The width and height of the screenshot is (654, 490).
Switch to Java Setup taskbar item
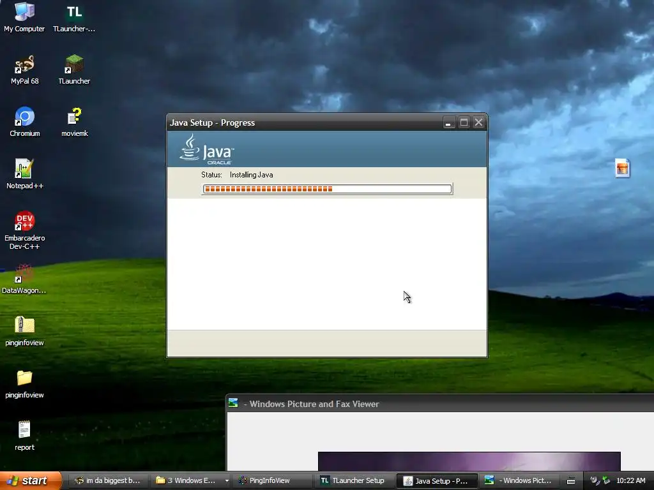(436, 480)
